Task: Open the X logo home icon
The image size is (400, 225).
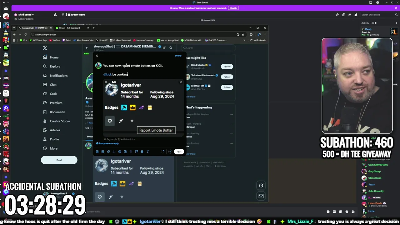Action: tap(45, 48)
